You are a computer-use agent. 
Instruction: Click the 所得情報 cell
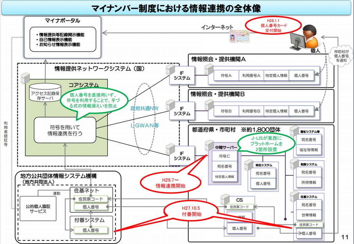(309, 182)
